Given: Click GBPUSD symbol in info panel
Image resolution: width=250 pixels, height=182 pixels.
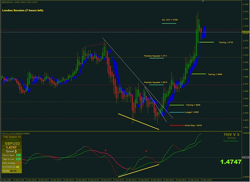Looking at the screenshot, I should coord(12,143).
